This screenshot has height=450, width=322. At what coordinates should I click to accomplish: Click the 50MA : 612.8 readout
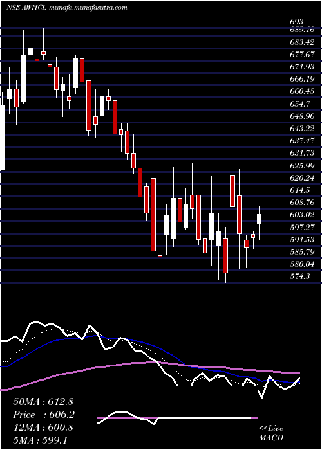pos(43,402)
